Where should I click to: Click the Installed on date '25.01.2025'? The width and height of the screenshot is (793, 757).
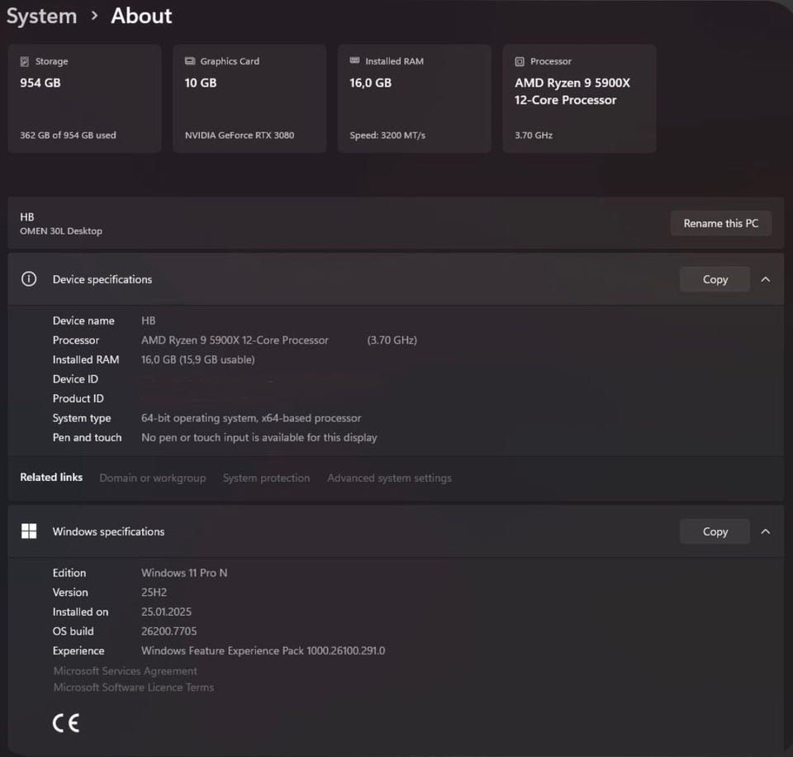click(166, 612)
